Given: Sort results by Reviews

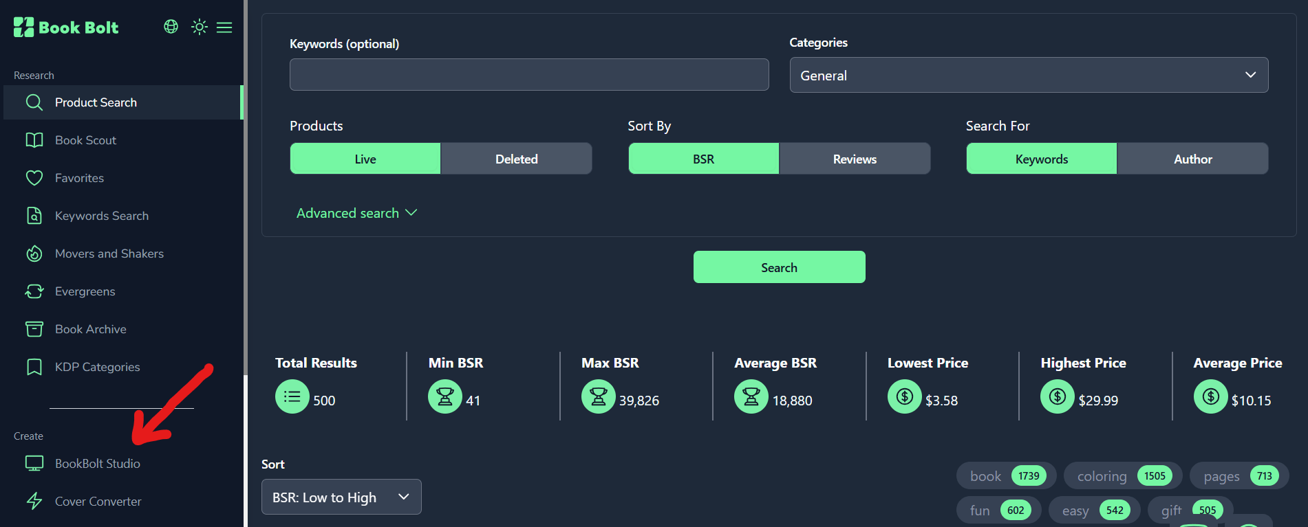Looking at the screenshot, I should coord(855,159).
